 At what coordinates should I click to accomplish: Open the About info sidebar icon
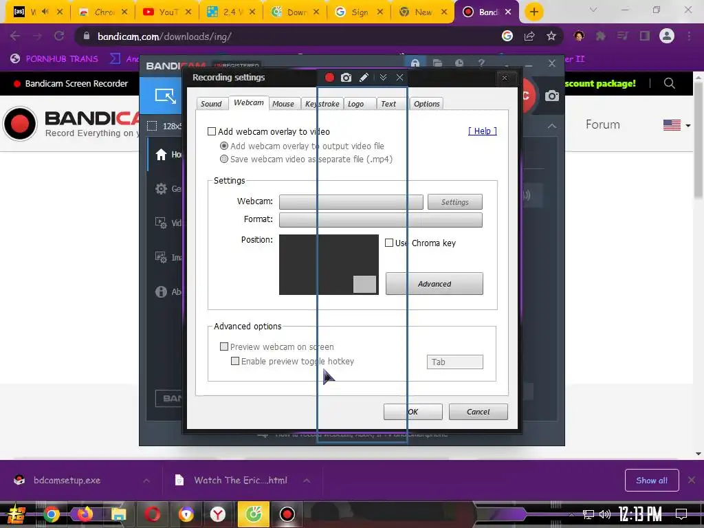[x=161, y=291]
